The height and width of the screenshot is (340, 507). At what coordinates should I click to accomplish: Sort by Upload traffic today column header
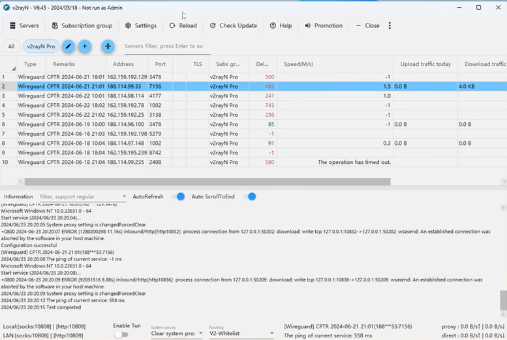[425, 64]
